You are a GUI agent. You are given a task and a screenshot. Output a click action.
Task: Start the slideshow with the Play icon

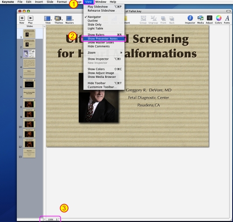pos(30,18)
